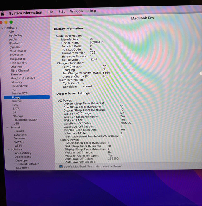This screenshot has height=206, width=202.
Task: Select Parallel SCSI in the sidebar
Action: (x=20, y=93)
